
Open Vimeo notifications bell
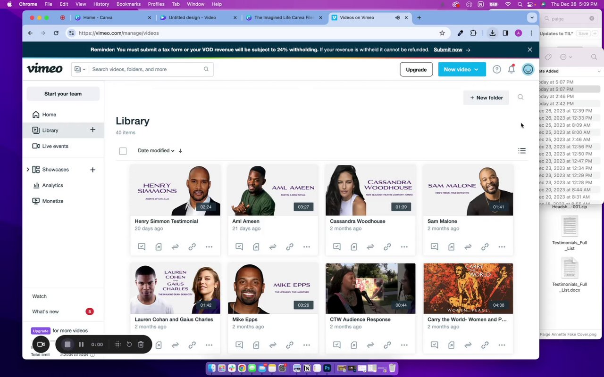click(512, 69)
